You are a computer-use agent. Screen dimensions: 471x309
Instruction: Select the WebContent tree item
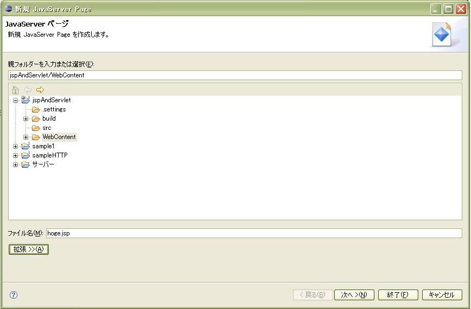(x=59, y=137)
